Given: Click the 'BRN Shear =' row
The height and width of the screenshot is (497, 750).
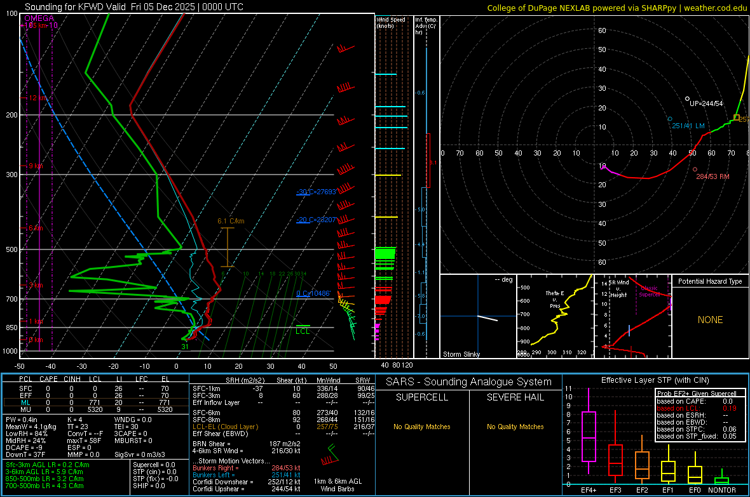Looking at the screenshot, I should (x=246, y=444).
